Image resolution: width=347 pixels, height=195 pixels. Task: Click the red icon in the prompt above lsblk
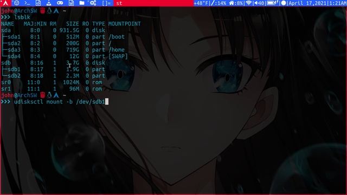(42, 10)
